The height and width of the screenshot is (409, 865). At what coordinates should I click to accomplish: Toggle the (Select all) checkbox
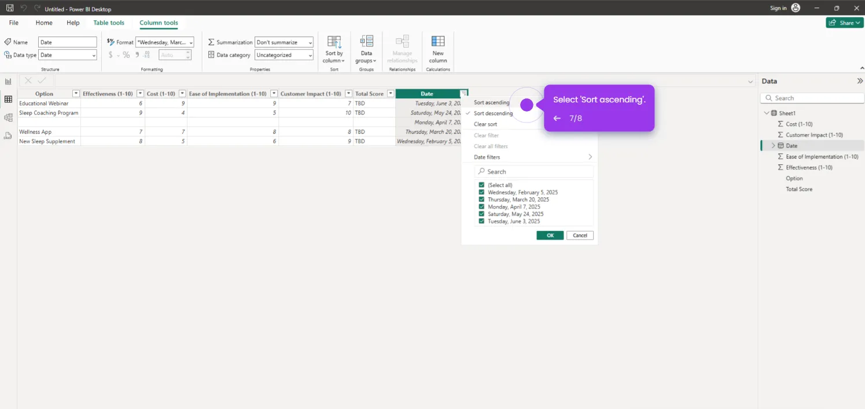(x=481, y=185)
